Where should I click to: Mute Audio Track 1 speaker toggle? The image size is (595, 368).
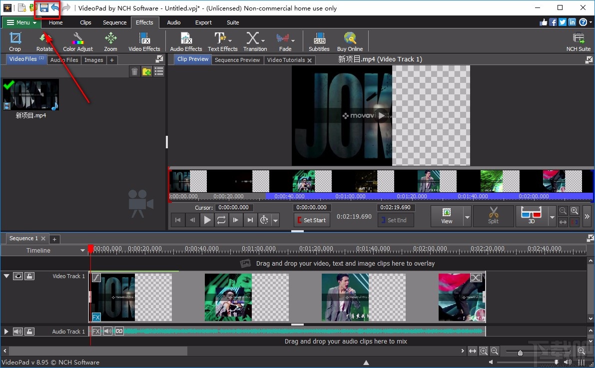point(18,332)
